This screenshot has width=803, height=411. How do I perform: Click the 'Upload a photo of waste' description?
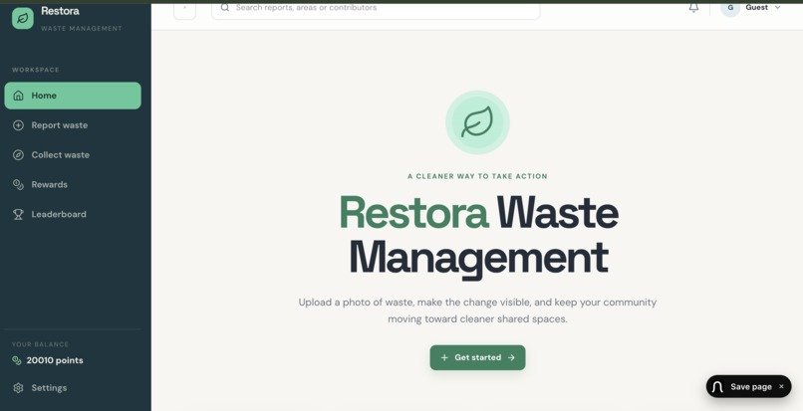pyautogui.click(x=477, y=310)
